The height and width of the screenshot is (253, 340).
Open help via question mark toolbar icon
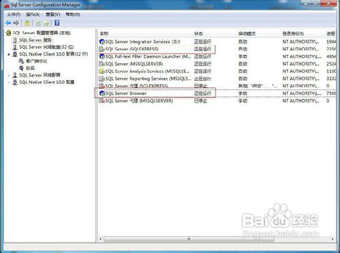57,23
